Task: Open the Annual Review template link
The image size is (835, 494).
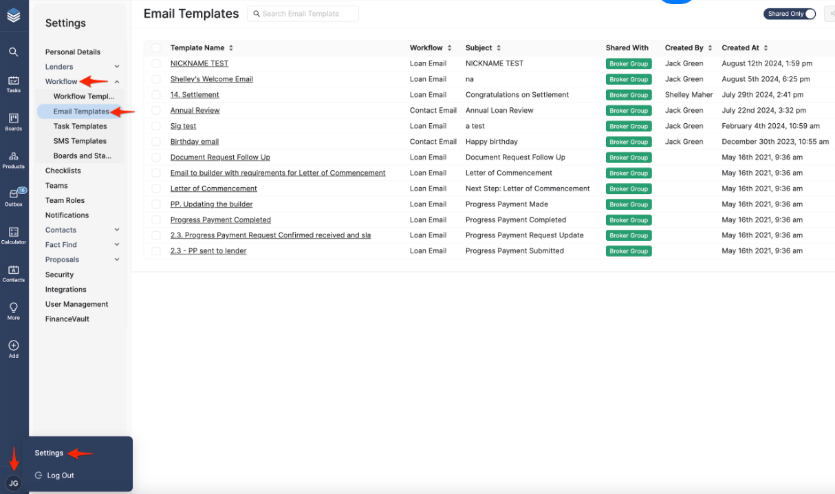Action: click(195, 110)
